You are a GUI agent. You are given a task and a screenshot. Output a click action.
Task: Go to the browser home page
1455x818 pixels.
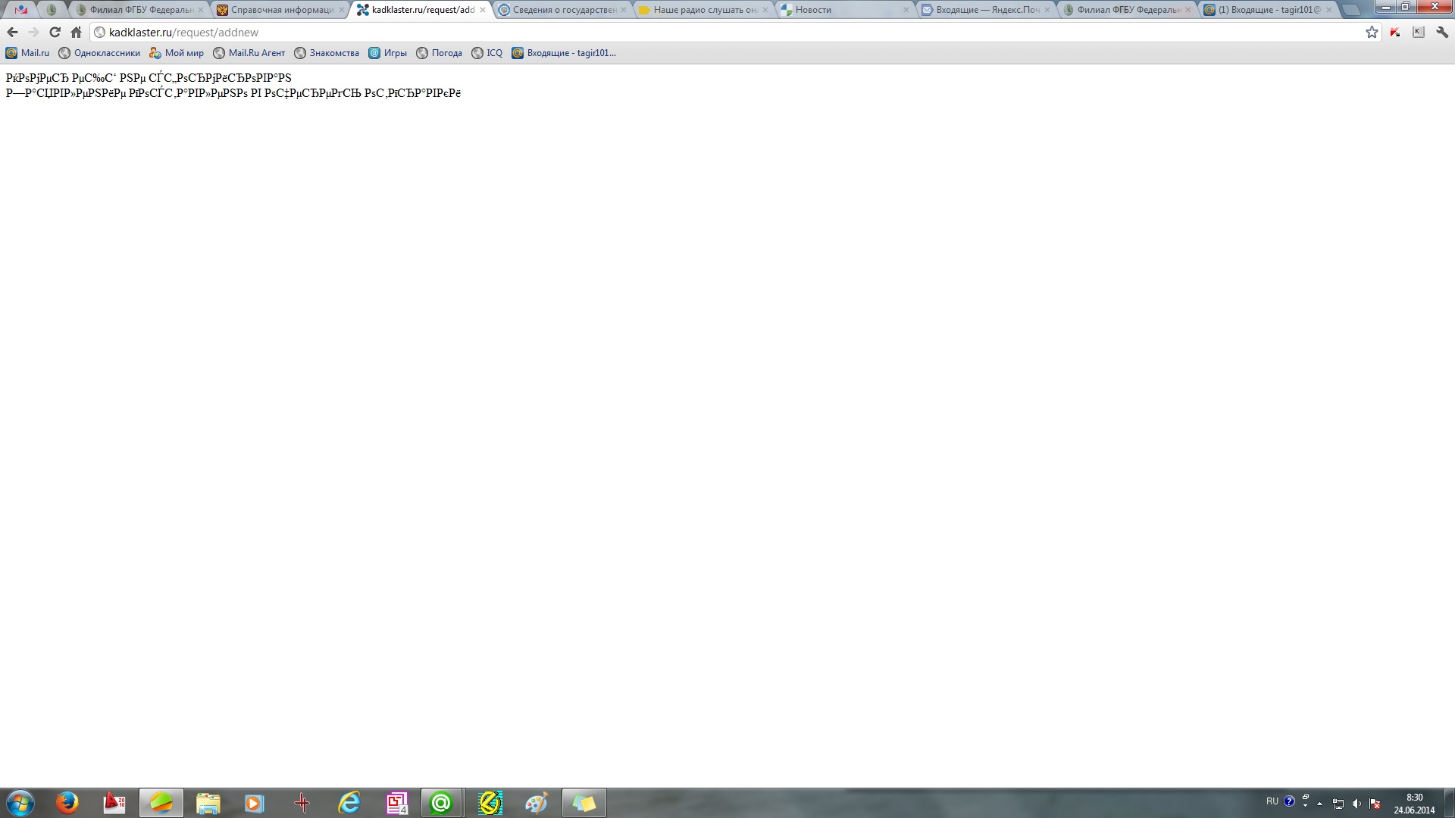click(x=76, y=33)
